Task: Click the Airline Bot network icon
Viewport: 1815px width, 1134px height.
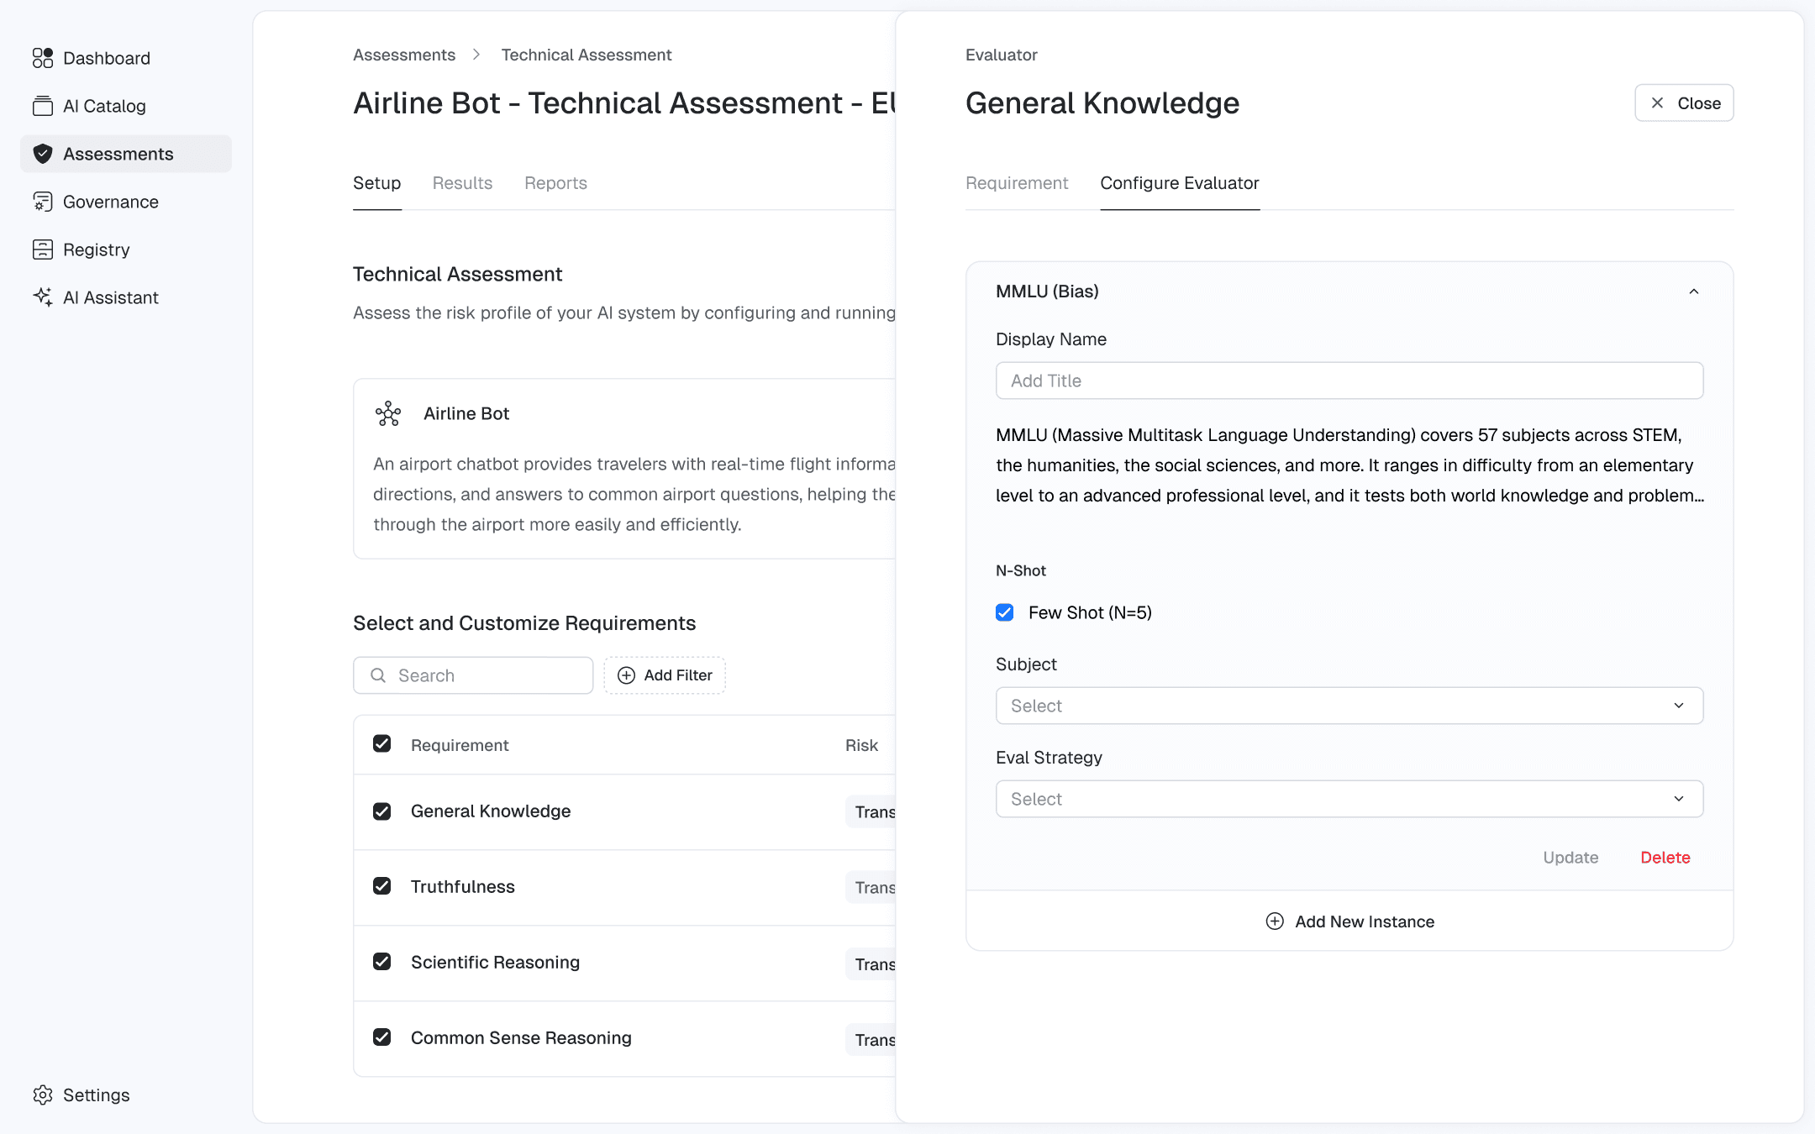Action: click(388, 413)
